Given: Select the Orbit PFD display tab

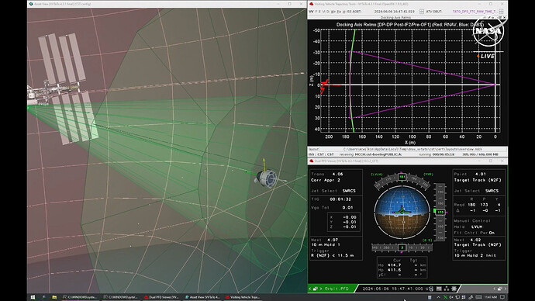Looking at the screenshot, I should [337, 289].
